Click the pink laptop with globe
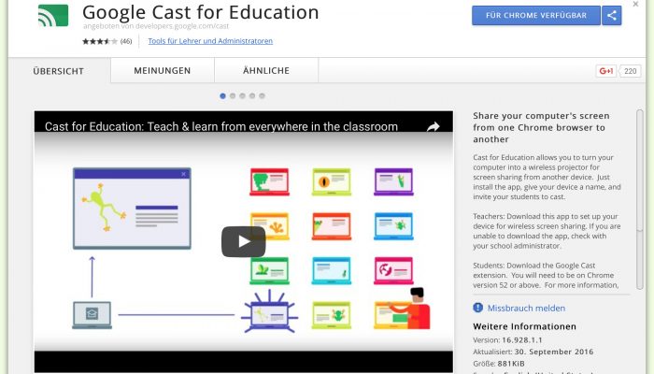The width and height of the screenshot is (654, 374). pos(393,270)
